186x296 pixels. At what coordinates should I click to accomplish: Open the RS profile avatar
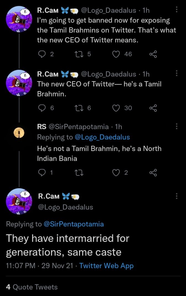[19, 133]
